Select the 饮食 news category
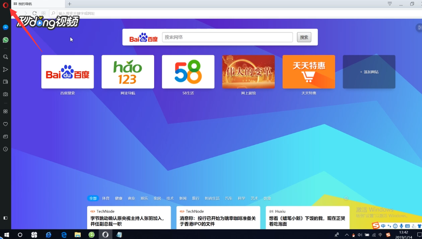The image size is (422, 239). tap(267, 198)
